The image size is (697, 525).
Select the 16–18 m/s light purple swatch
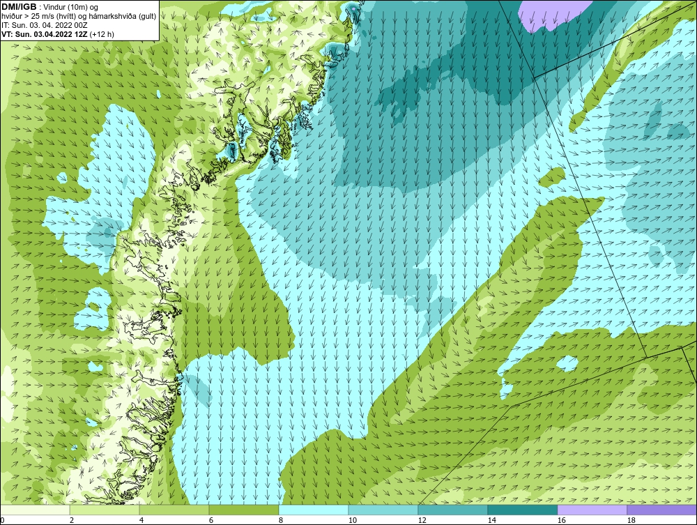tap(592, 510)
